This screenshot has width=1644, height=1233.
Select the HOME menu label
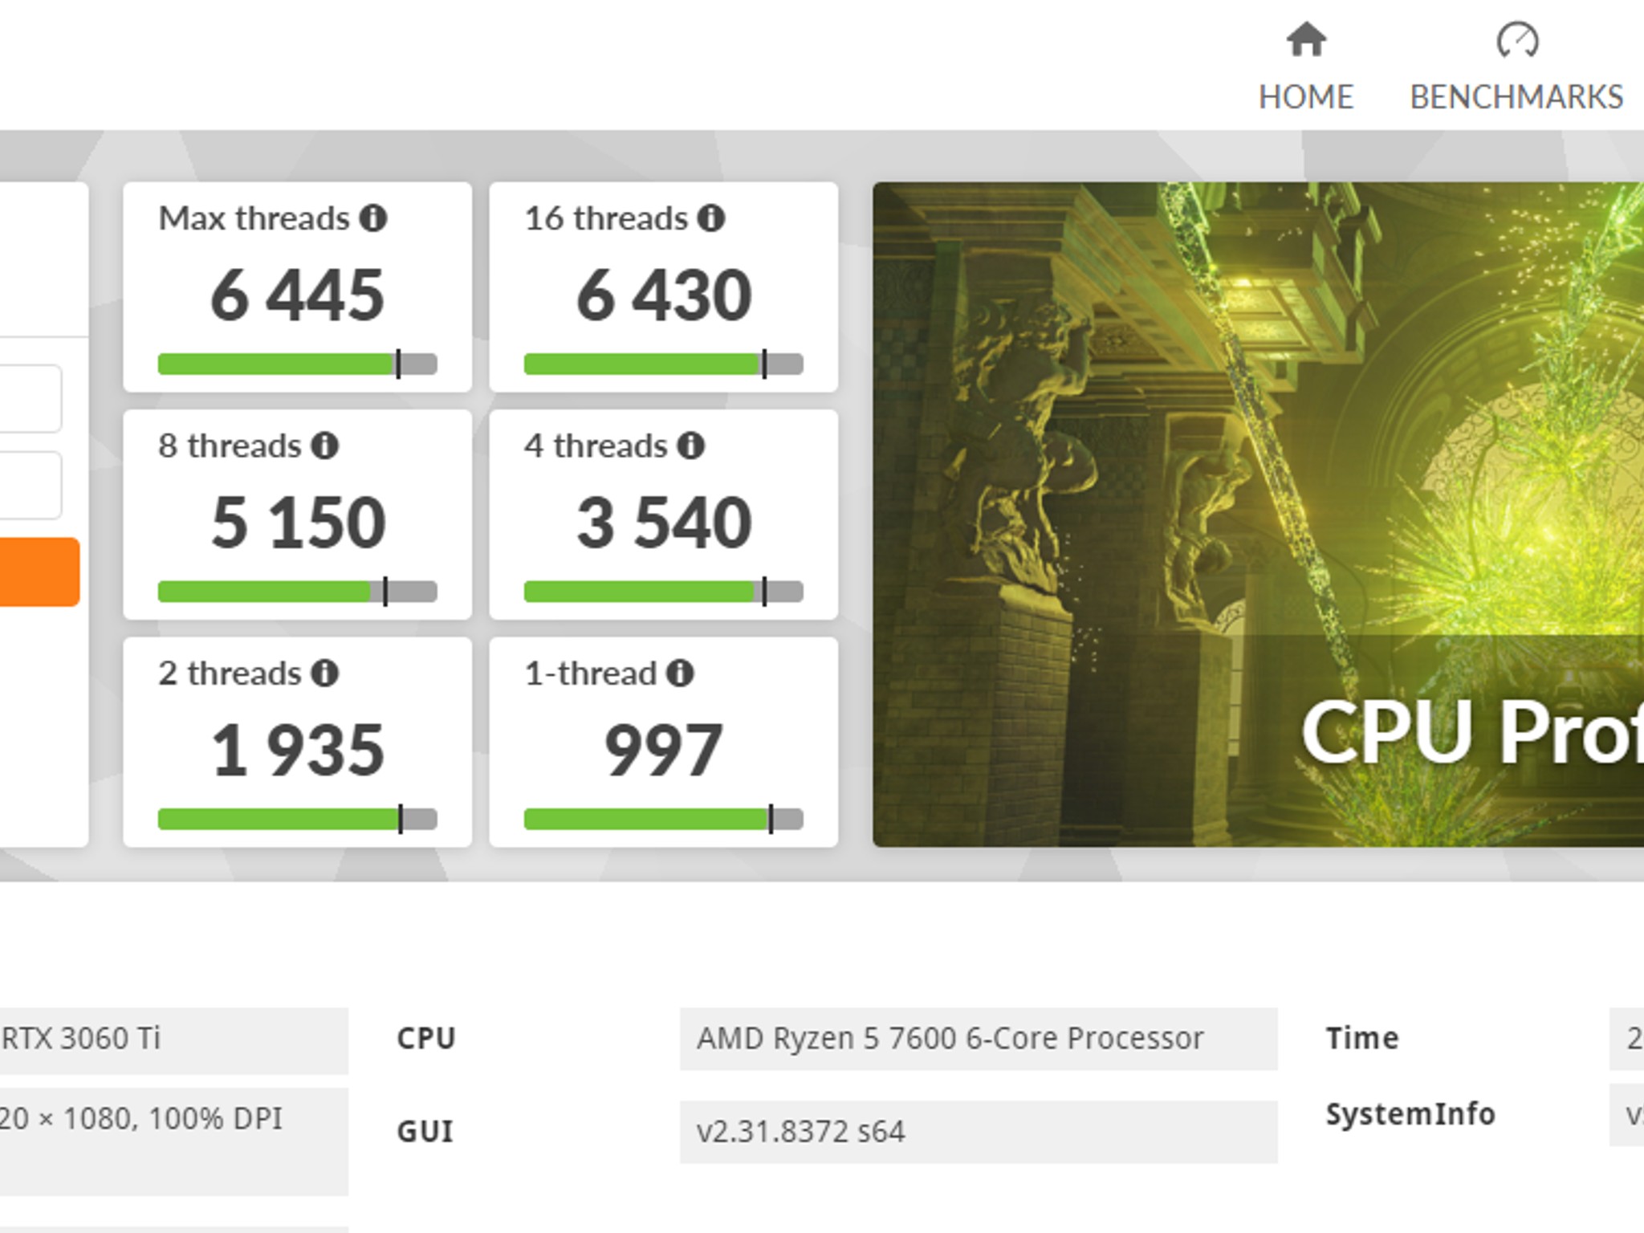pos(1306,97)
